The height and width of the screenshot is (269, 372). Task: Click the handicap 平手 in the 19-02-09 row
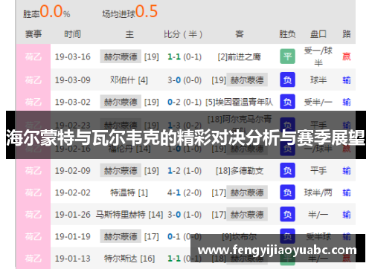tap(318, 170)
